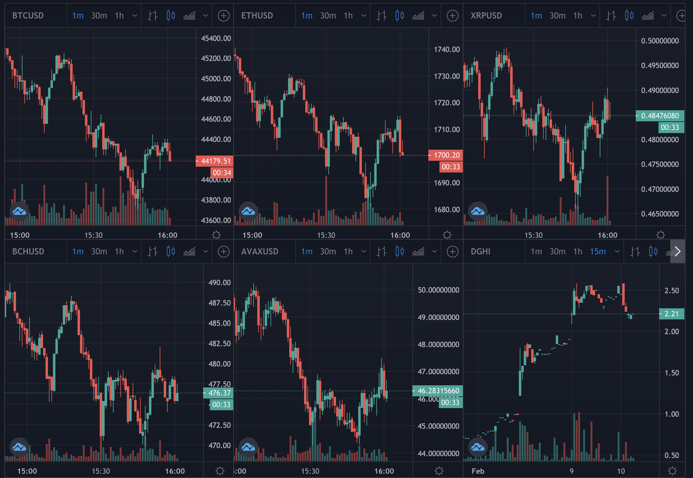693x478 pixels.
Task: Switch BTCUSD chart to 30m interval
Action: tap(99, 15)
